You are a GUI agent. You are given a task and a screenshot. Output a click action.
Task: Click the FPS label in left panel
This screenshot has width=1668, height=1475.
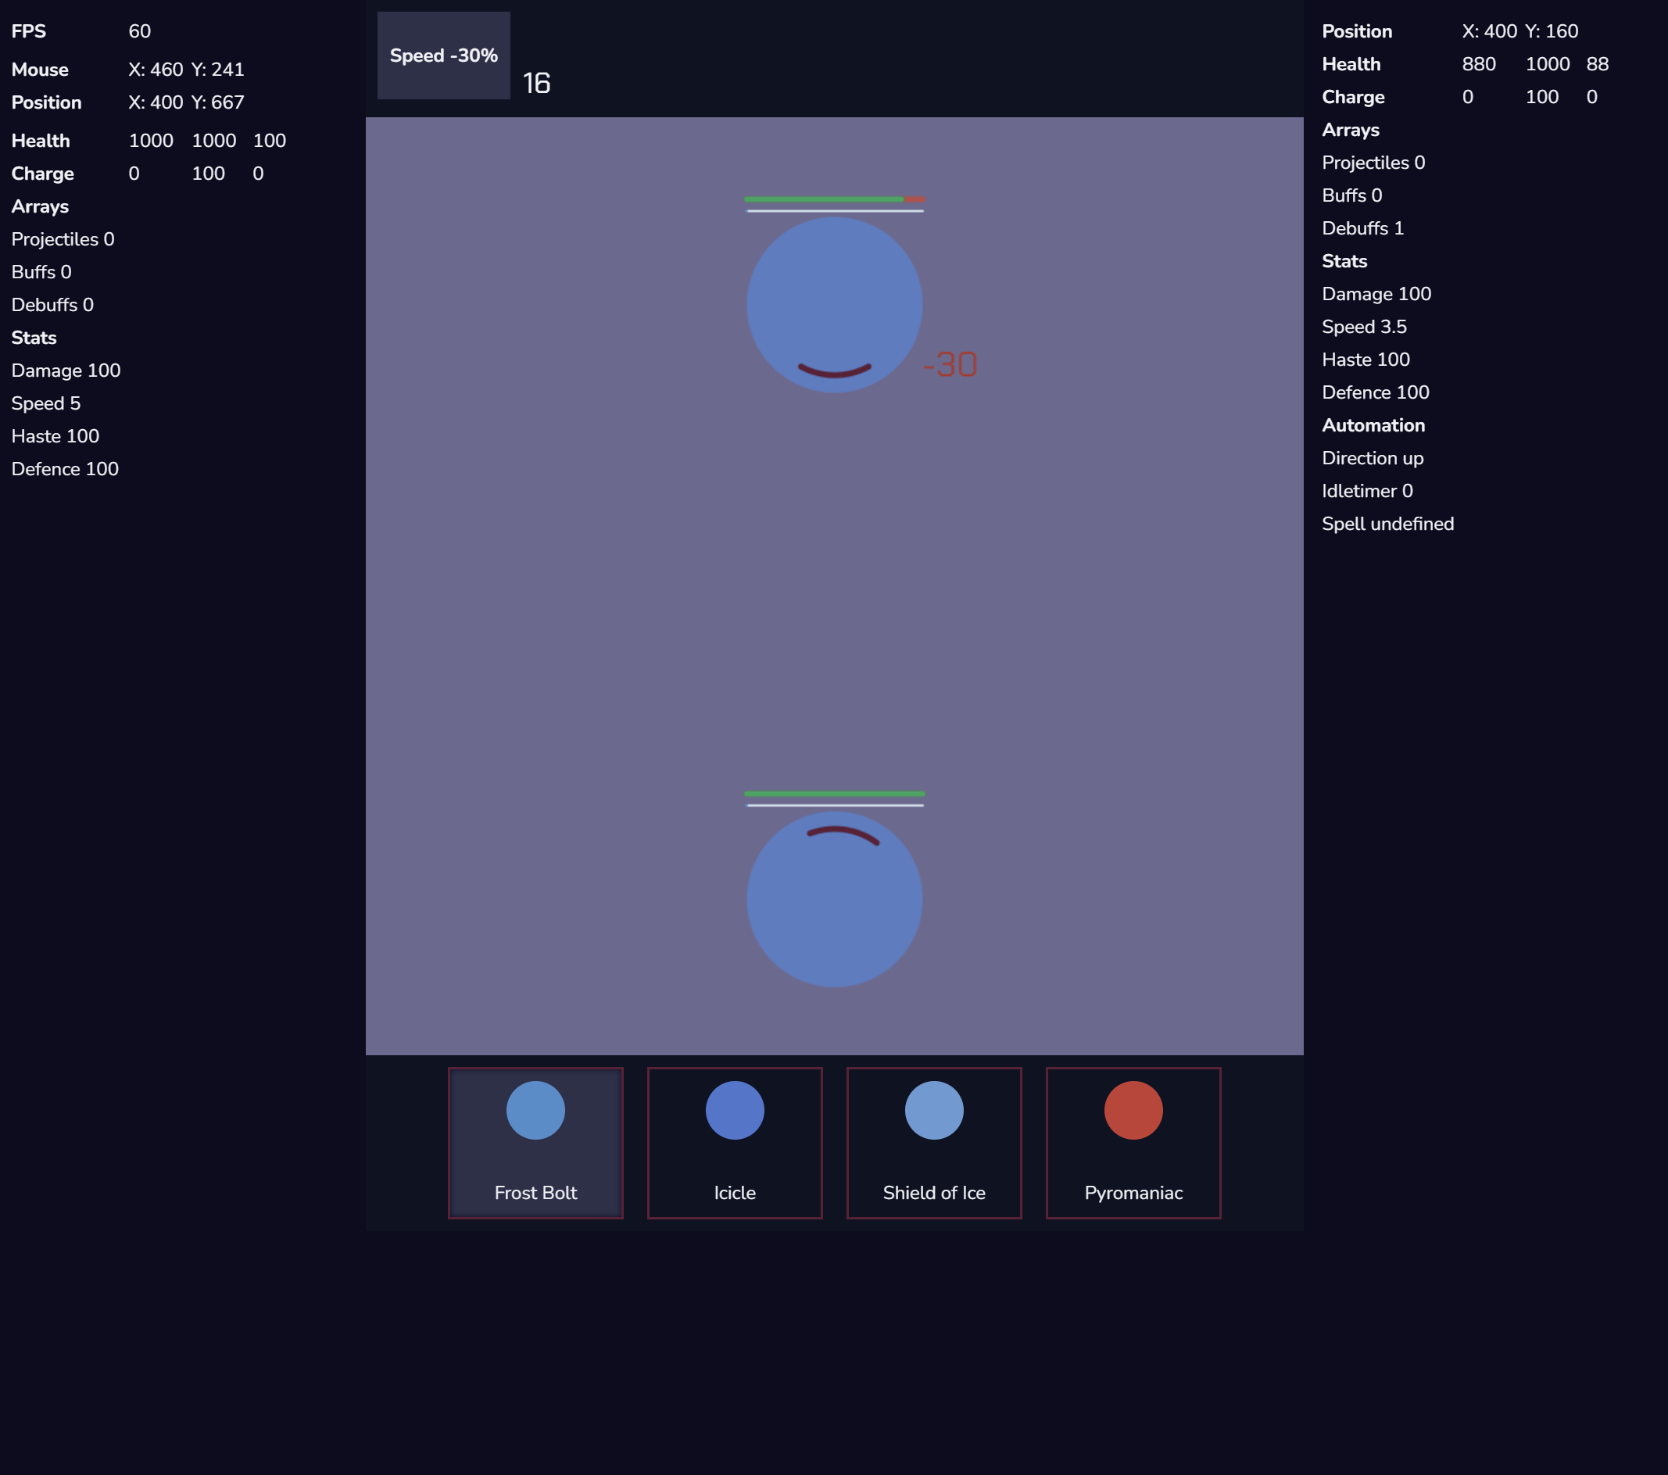29,31
